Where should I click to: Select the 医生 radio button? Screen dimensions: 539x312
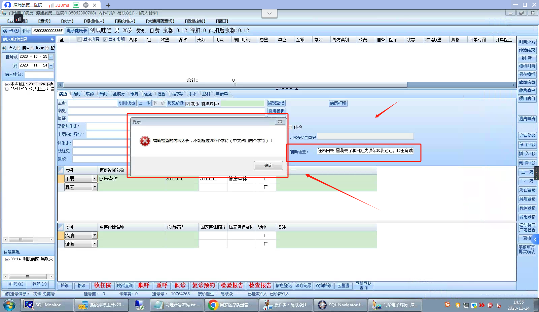coord(19,48)
